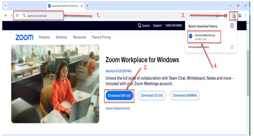Image resolution: width=254 pixels, height=136 pixels.
Task: Click the office worker hero image
Action: click(55, 84)
